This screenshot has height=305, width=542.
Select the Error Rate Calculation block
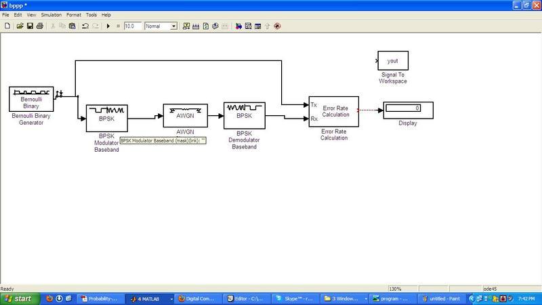point(333,111)
